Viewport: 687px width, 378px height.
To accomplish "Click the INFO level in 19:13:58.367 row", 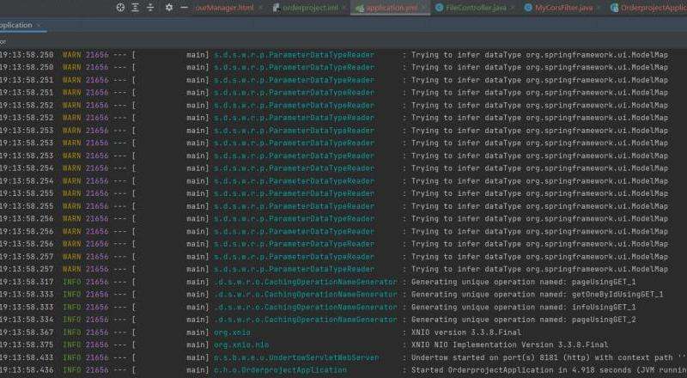I will click(x=72, y=332).
